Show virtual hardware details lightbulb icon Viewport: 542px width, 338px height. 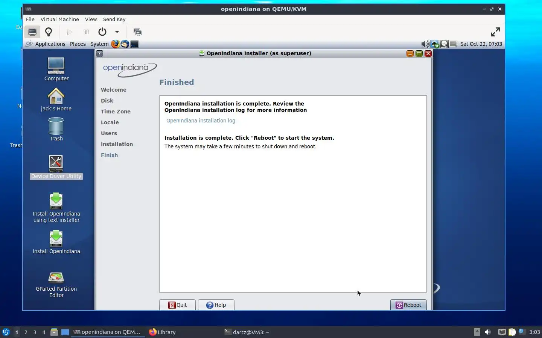pyautogui.click(x=49, y=32)
